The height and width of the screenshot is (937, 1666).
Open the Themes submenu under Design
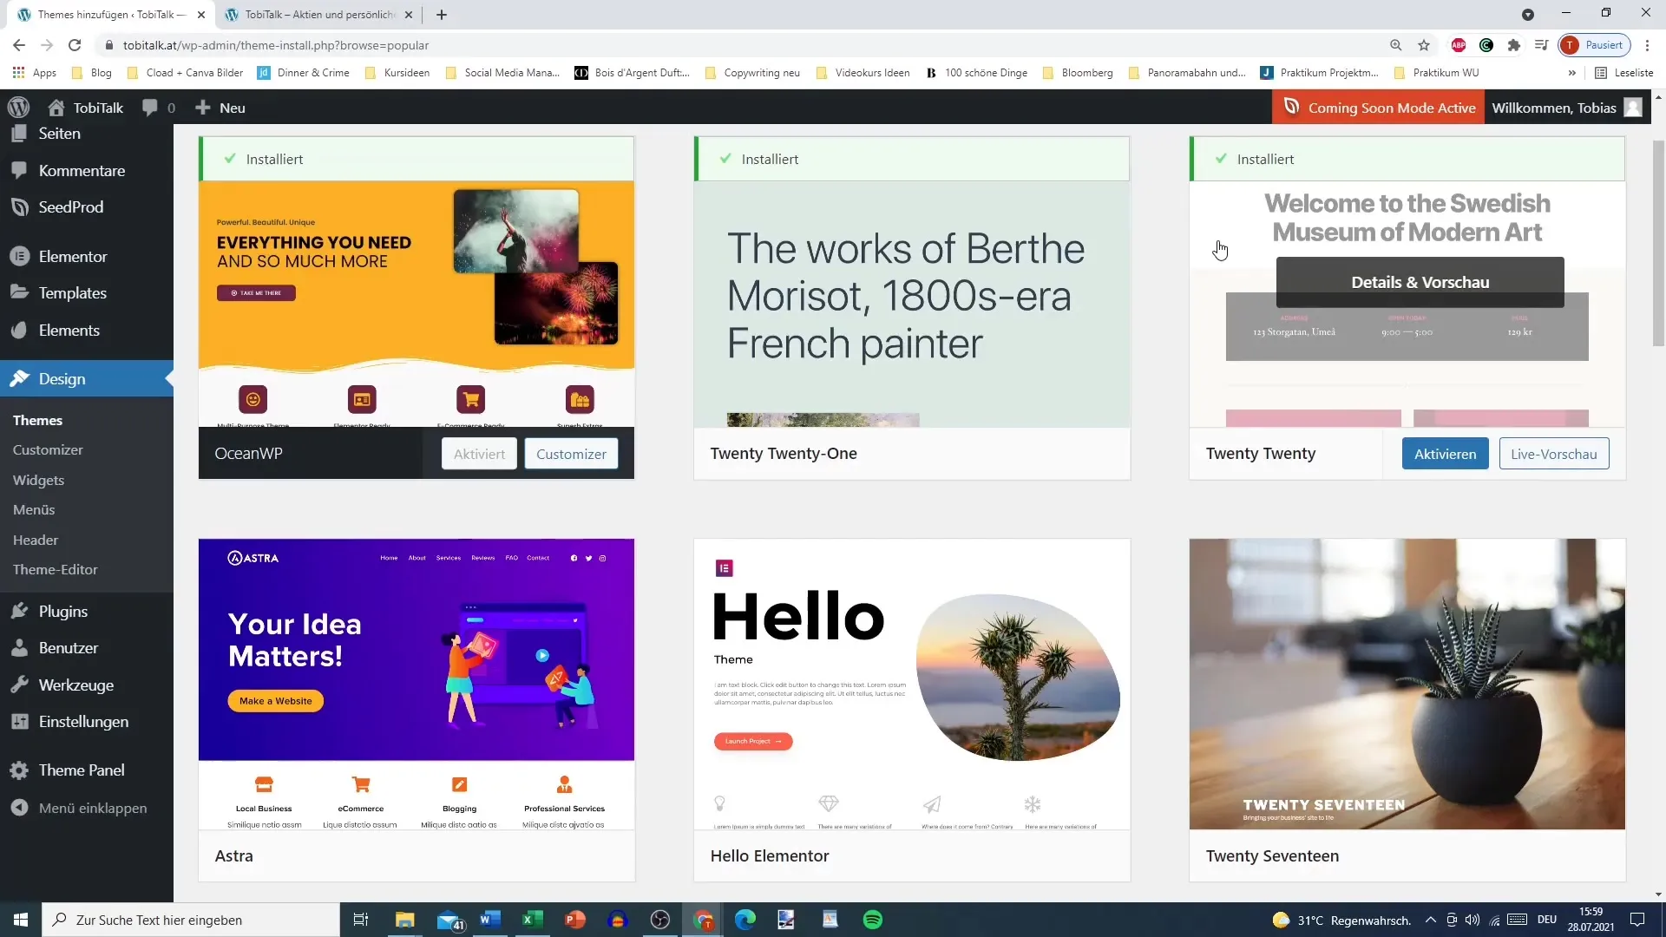[36, 420]
